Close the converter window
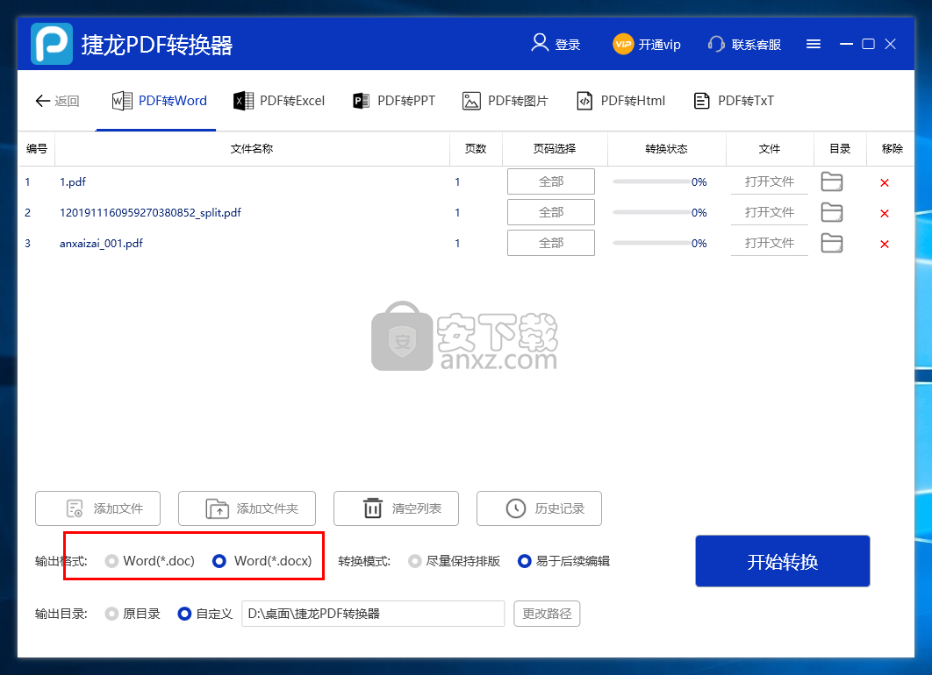Image resolution: width=932 pixels, height=675 pixels. [x=890, y=44]
